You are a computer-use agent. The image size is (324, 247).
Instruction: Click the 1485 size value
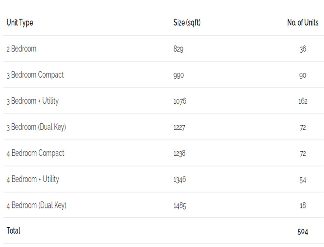(180, 206)
